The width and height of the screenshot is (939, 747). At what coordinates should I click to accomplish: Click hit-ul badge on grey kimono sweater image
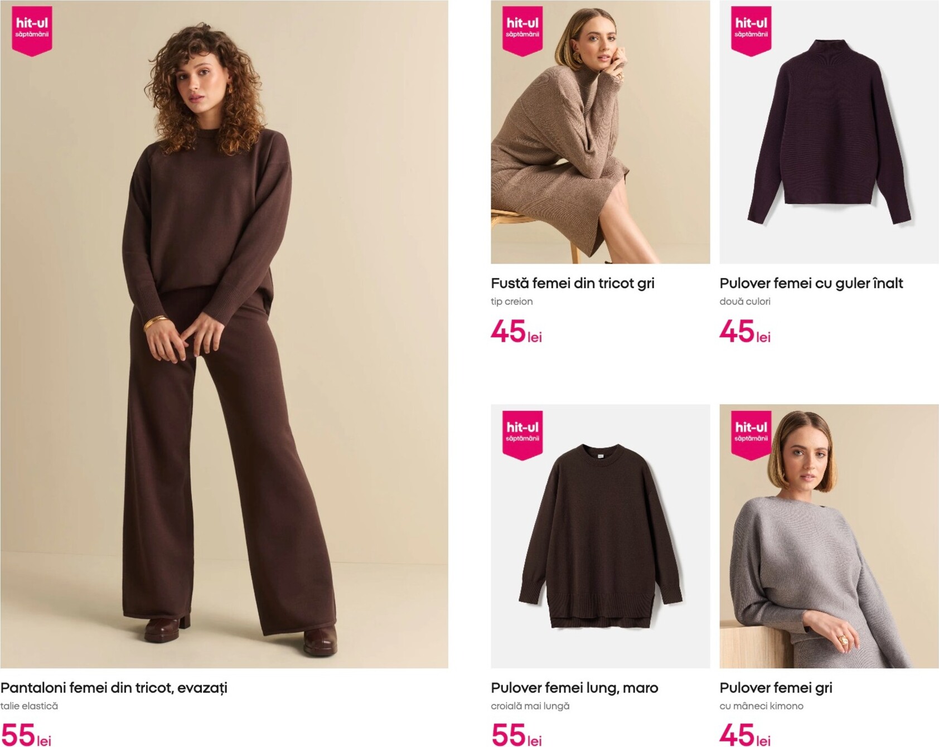pos(751,435)
